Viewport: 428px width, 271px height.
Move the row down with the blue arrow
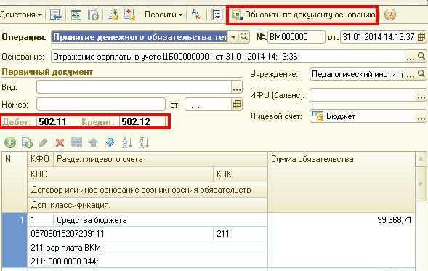pos(110,142)
